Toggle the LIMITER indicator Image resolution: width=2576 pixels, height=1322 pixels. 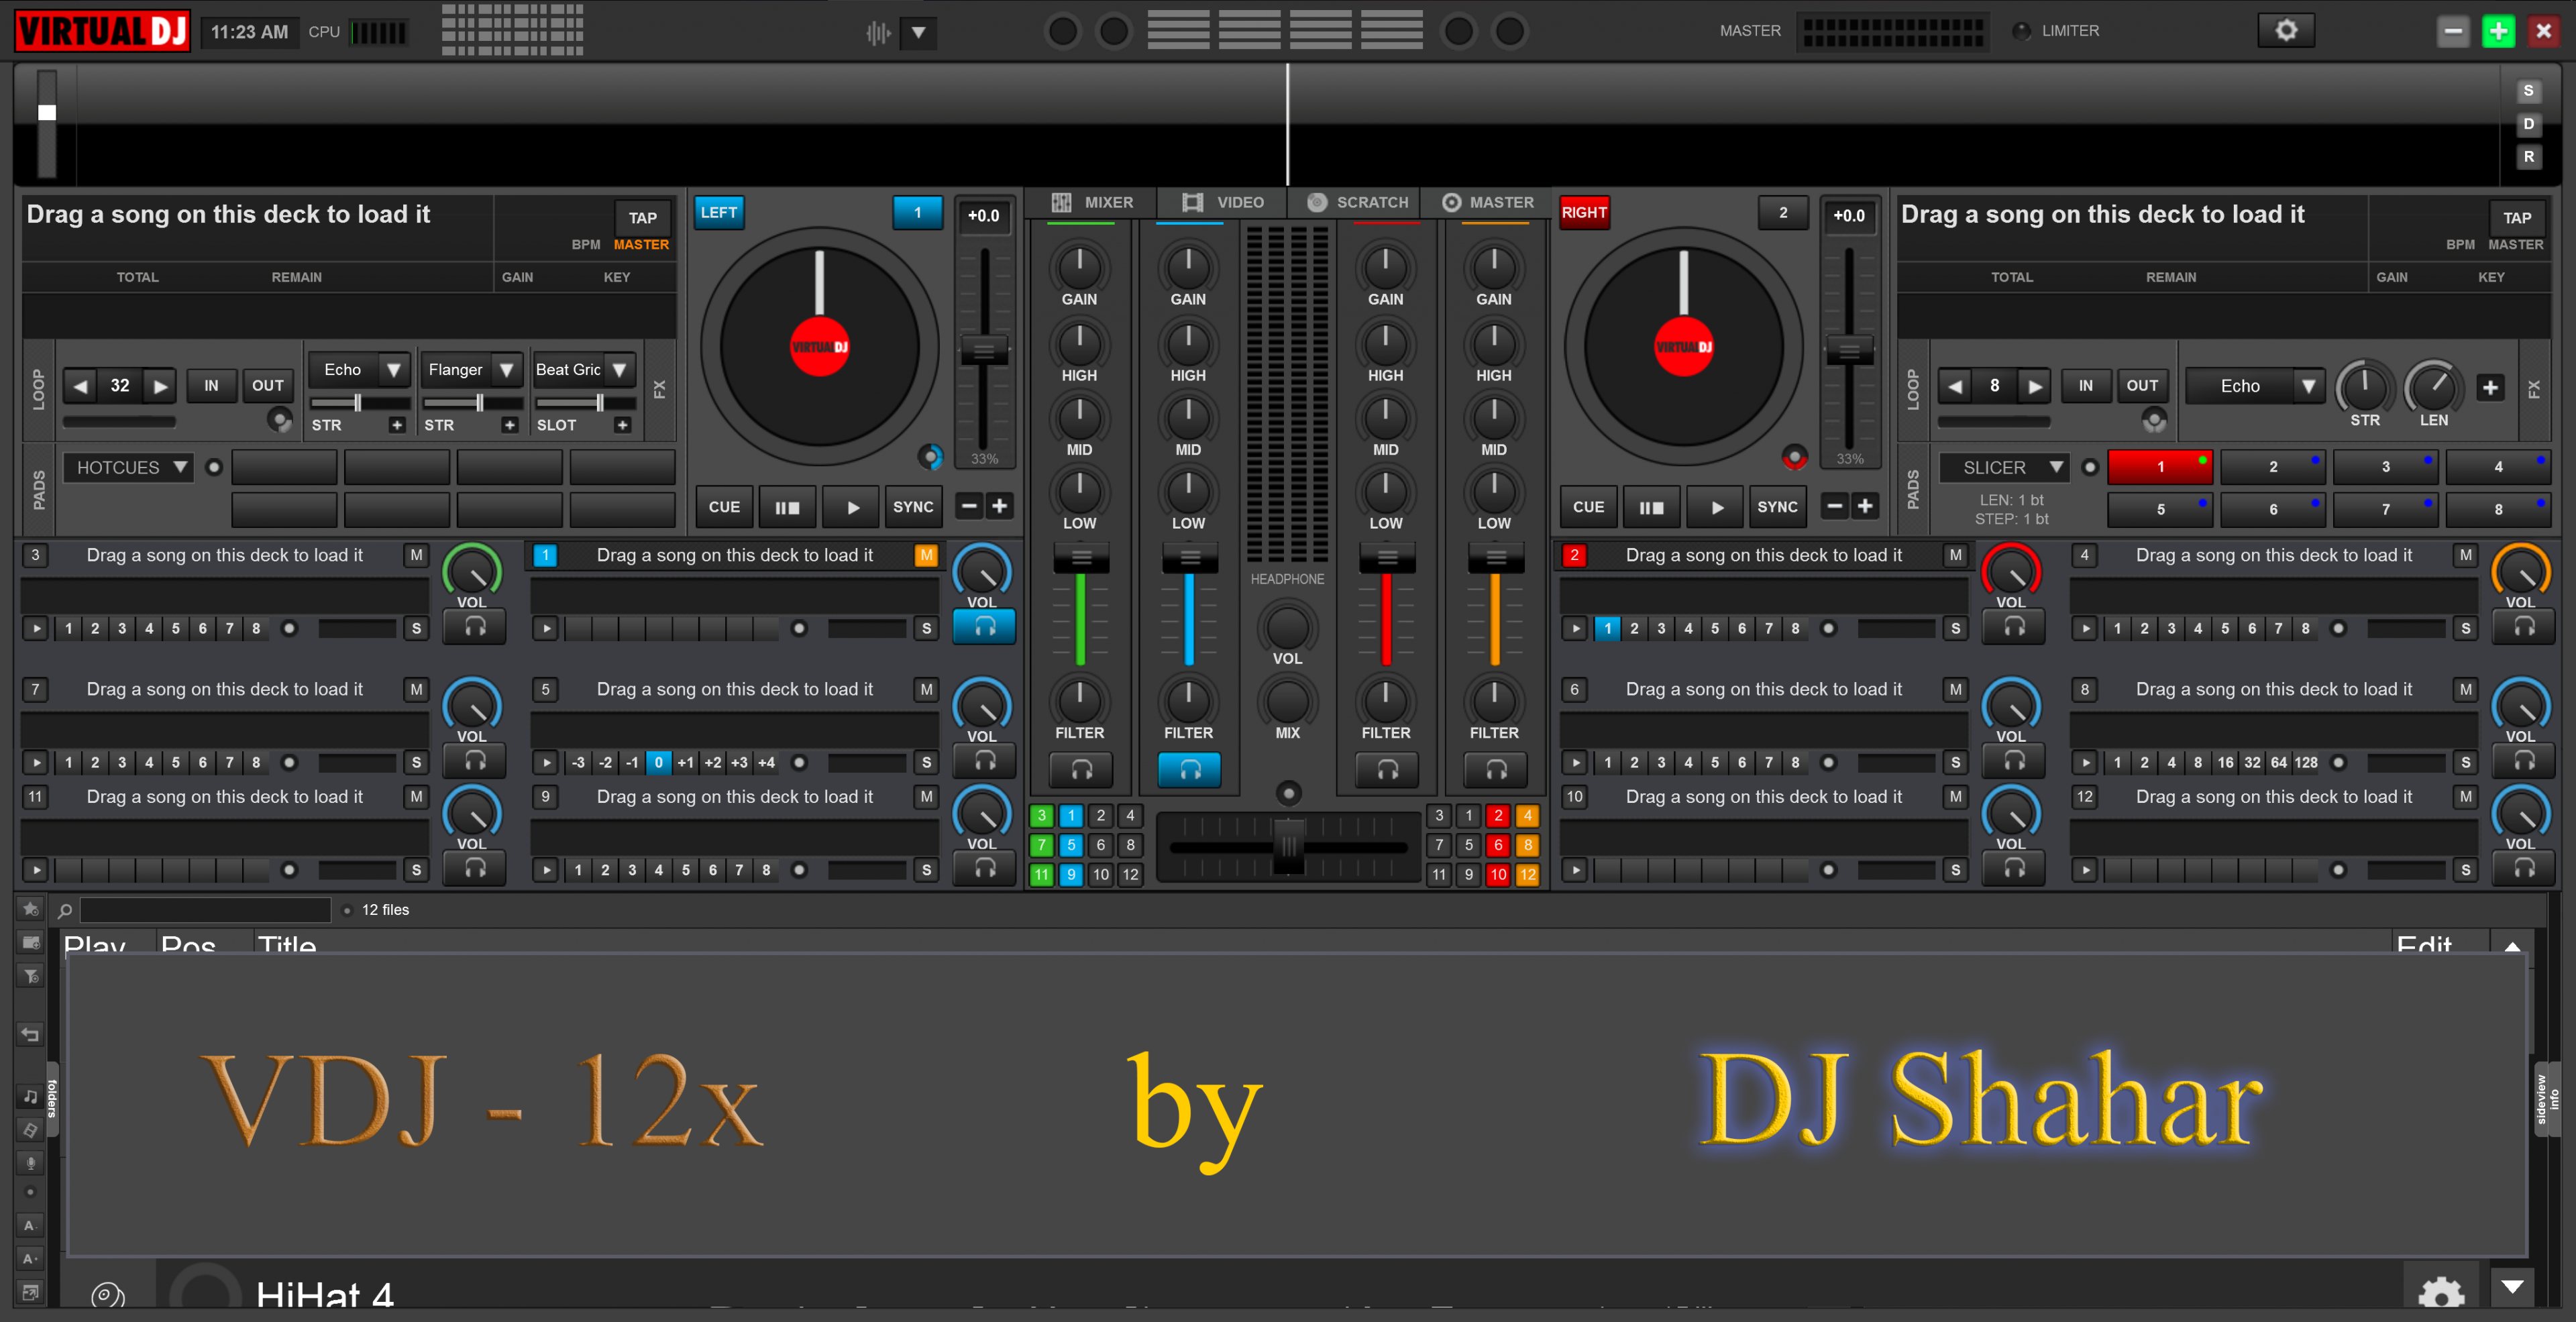[x=2021, y=31]
